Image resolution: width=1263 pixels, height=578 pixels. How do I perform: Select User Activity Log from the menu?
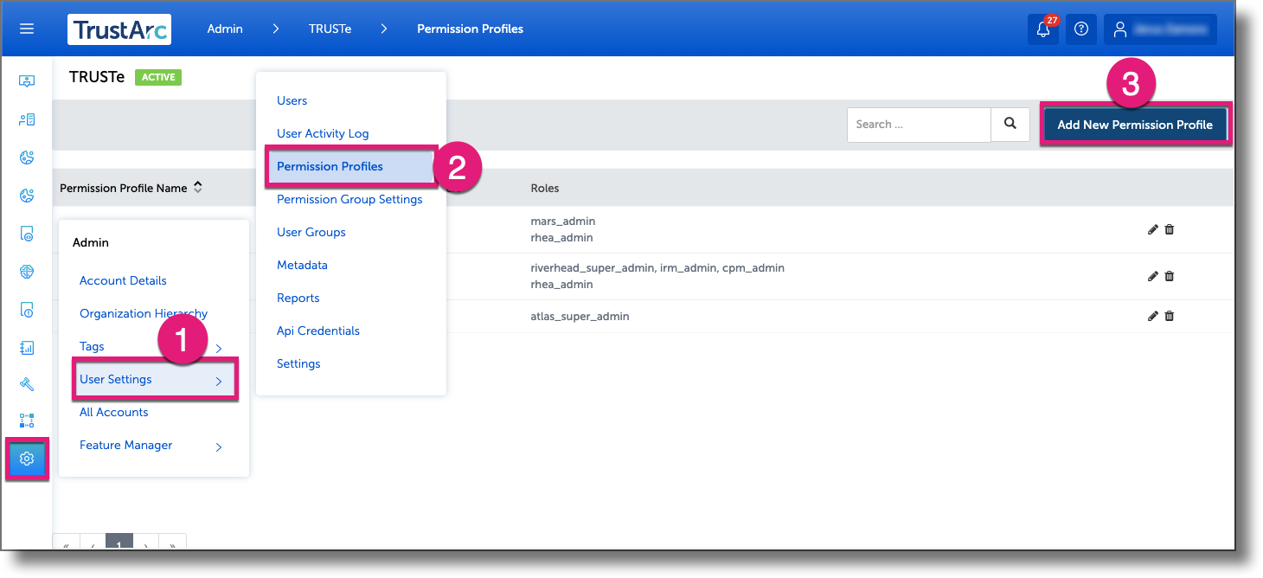[323, 133]
